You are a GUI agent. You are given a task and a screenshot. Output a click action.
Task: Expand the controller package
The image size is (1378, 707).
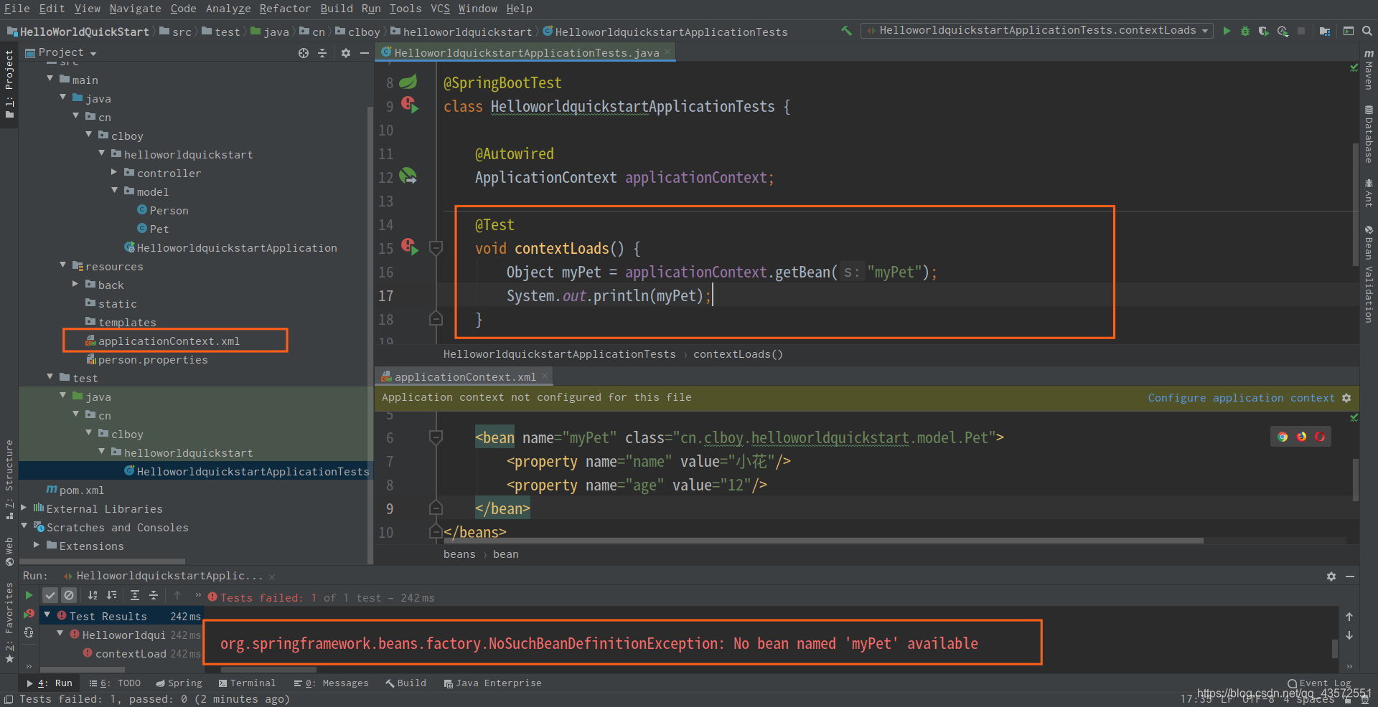pyautogui.click(x=114, y=172)
